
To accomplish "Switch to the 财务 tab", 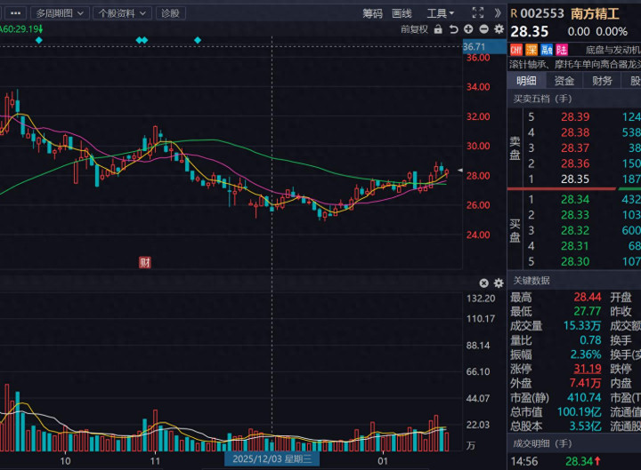I will pos(603,81).
